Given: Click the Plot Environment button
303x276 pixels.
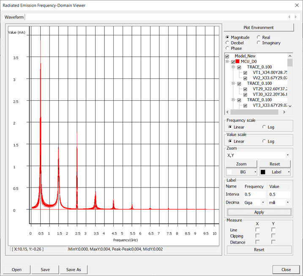Looking at the screenshot, I should pos(259,28).
